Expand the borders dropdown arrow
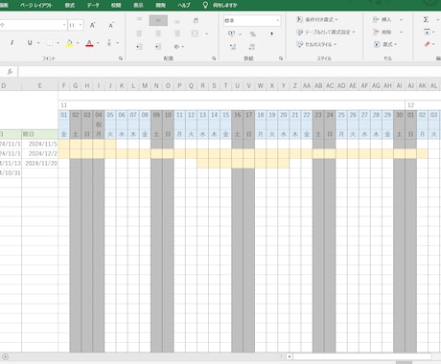 click(58, 42)
